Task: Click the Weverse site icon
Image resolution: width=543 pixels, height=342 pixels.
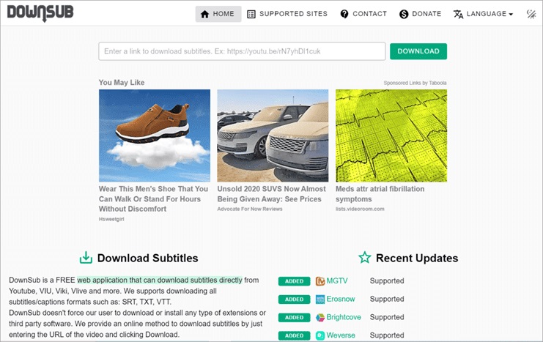Action: pyautogui.click(x=320, y=335)
